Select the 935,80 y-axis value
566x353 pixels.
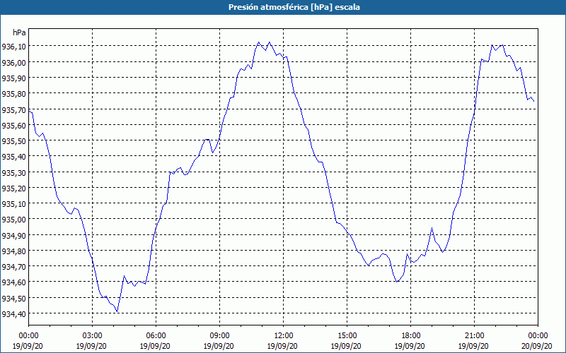click(13, 94)
